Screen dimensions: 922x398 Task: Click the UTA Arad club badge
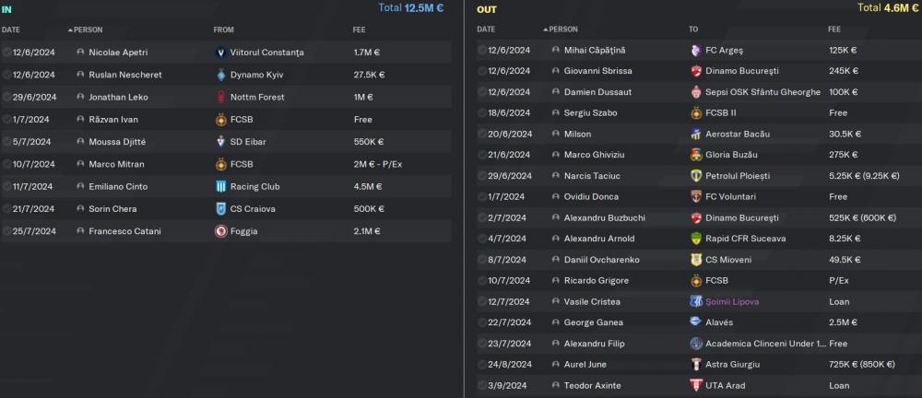point(696,385)
